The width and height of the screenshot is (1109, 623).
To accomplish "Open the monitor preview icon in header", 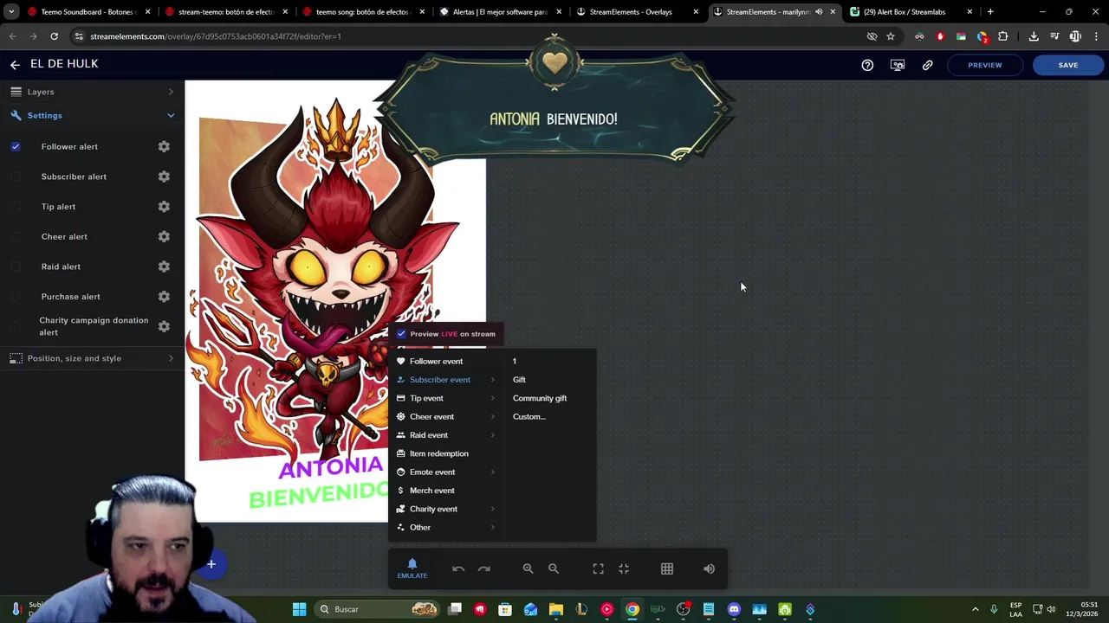I will pos(898,65).
